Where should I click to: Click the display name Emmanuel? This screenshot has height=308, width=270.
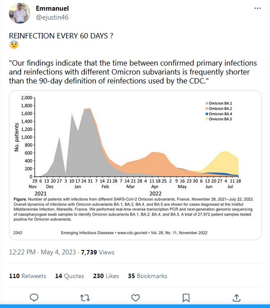pos(52,8)
